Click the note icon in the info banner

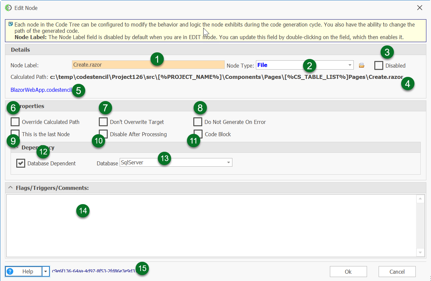[11, 24]
